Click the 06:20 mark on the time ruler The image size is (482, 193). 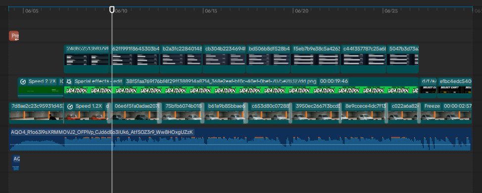[x=301, y=11]
